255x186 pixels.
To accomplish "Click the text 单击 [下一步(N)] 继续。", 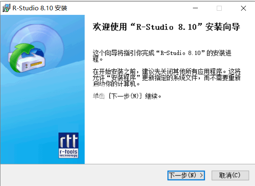I will pos(127,96).
